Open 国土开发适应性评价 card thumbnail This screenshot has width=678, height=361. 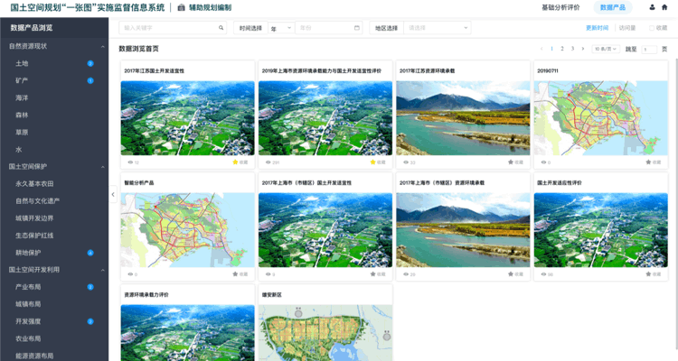[x=601, y=230]
